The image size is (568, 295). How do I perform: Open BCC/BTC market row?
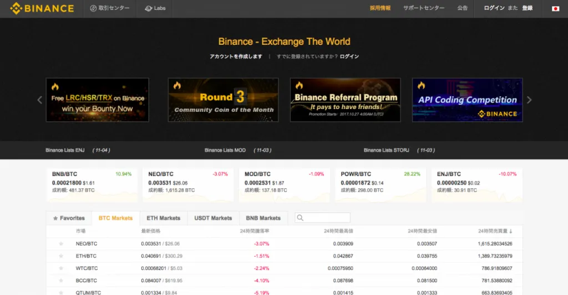[x=285, y=281]
